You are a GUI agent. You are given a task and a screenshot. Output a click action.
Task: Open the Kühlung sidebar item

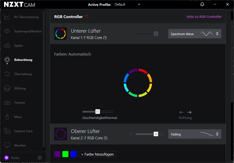pyautogui.click(x=20, y=88)
